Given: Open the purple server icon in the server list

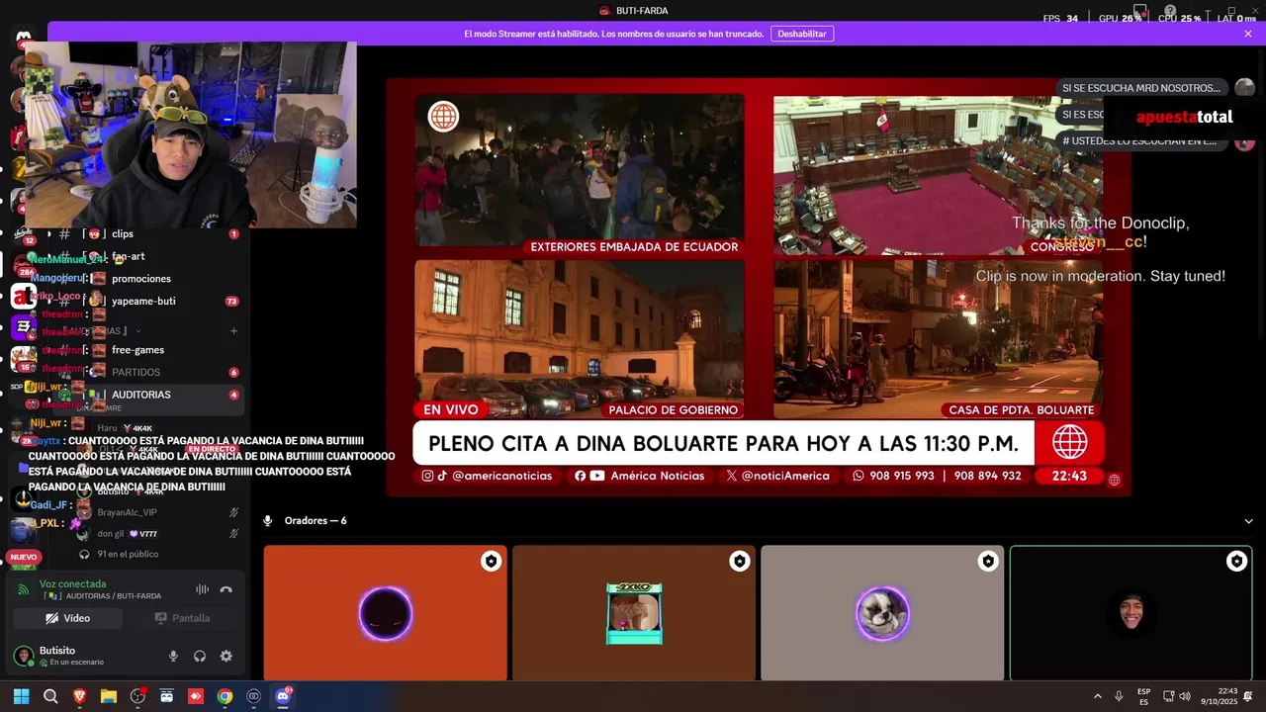Looking at the screenshot, I should coord(23,327).
